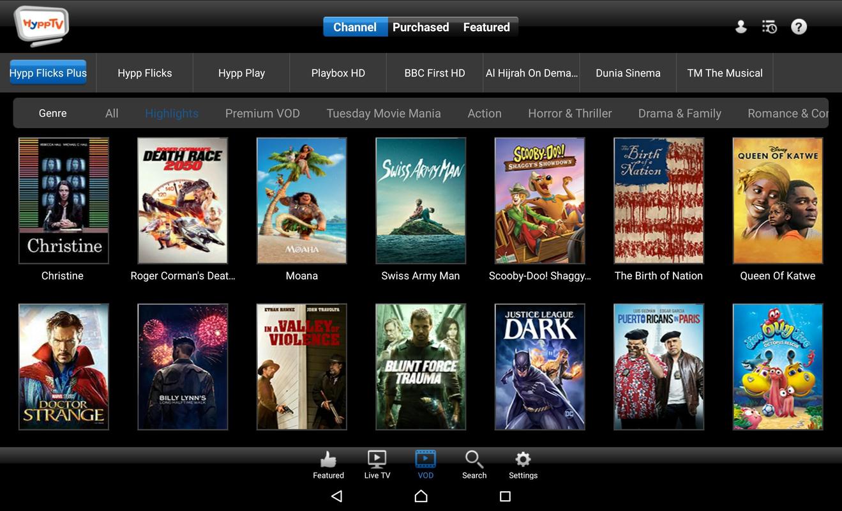The width and height of the screenshot is (842, 511).
Task: Filter by All genre
Action: pyautogui.click(x=112, y=113)
